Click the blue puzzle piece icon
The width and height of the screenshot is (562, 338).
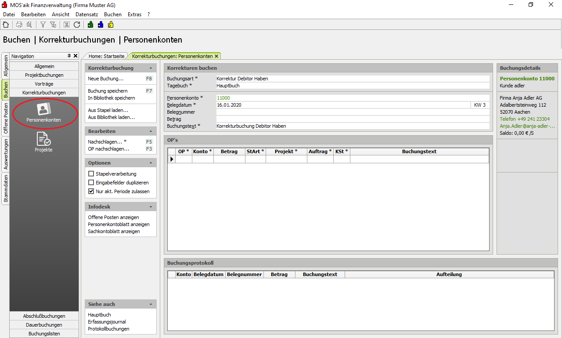101,25
